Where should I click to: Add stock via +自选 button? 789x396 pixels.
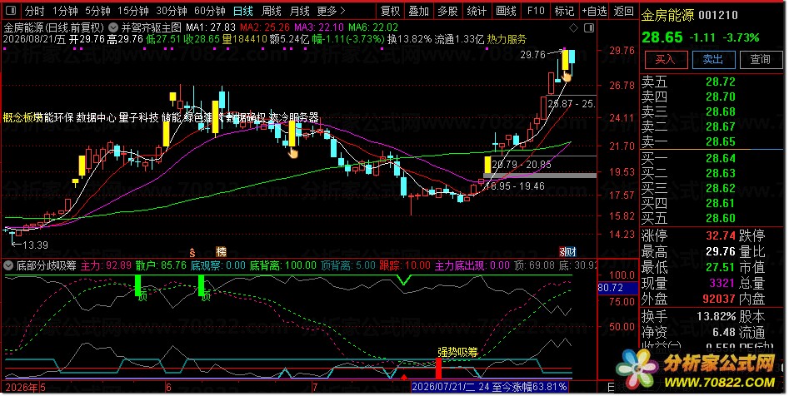[594, 11]
